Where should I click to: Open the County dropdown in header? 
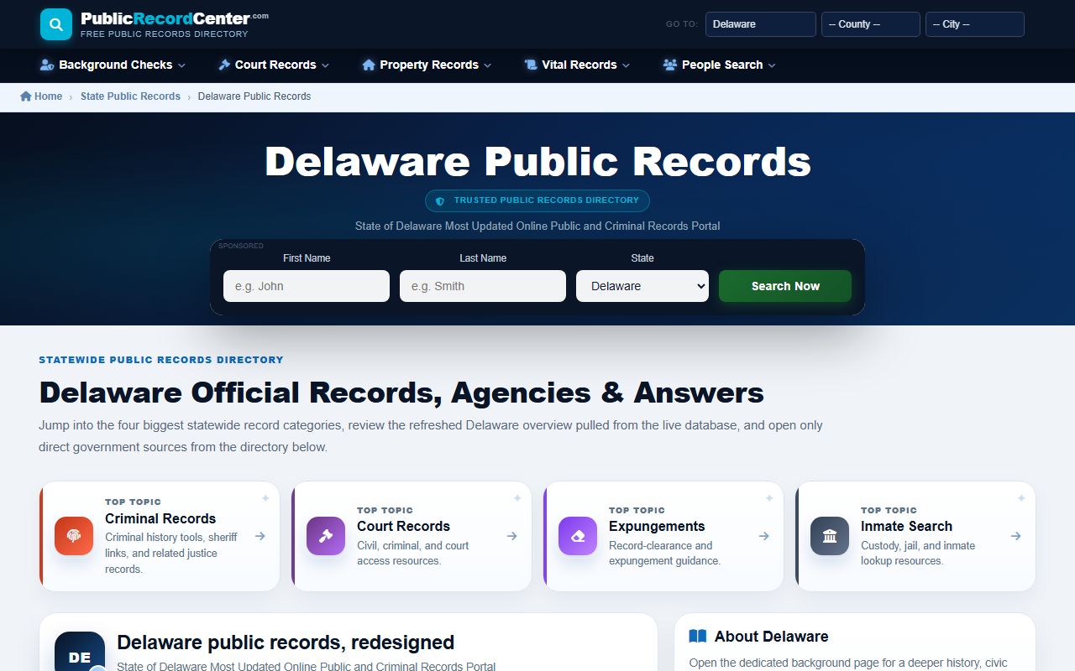871,24
